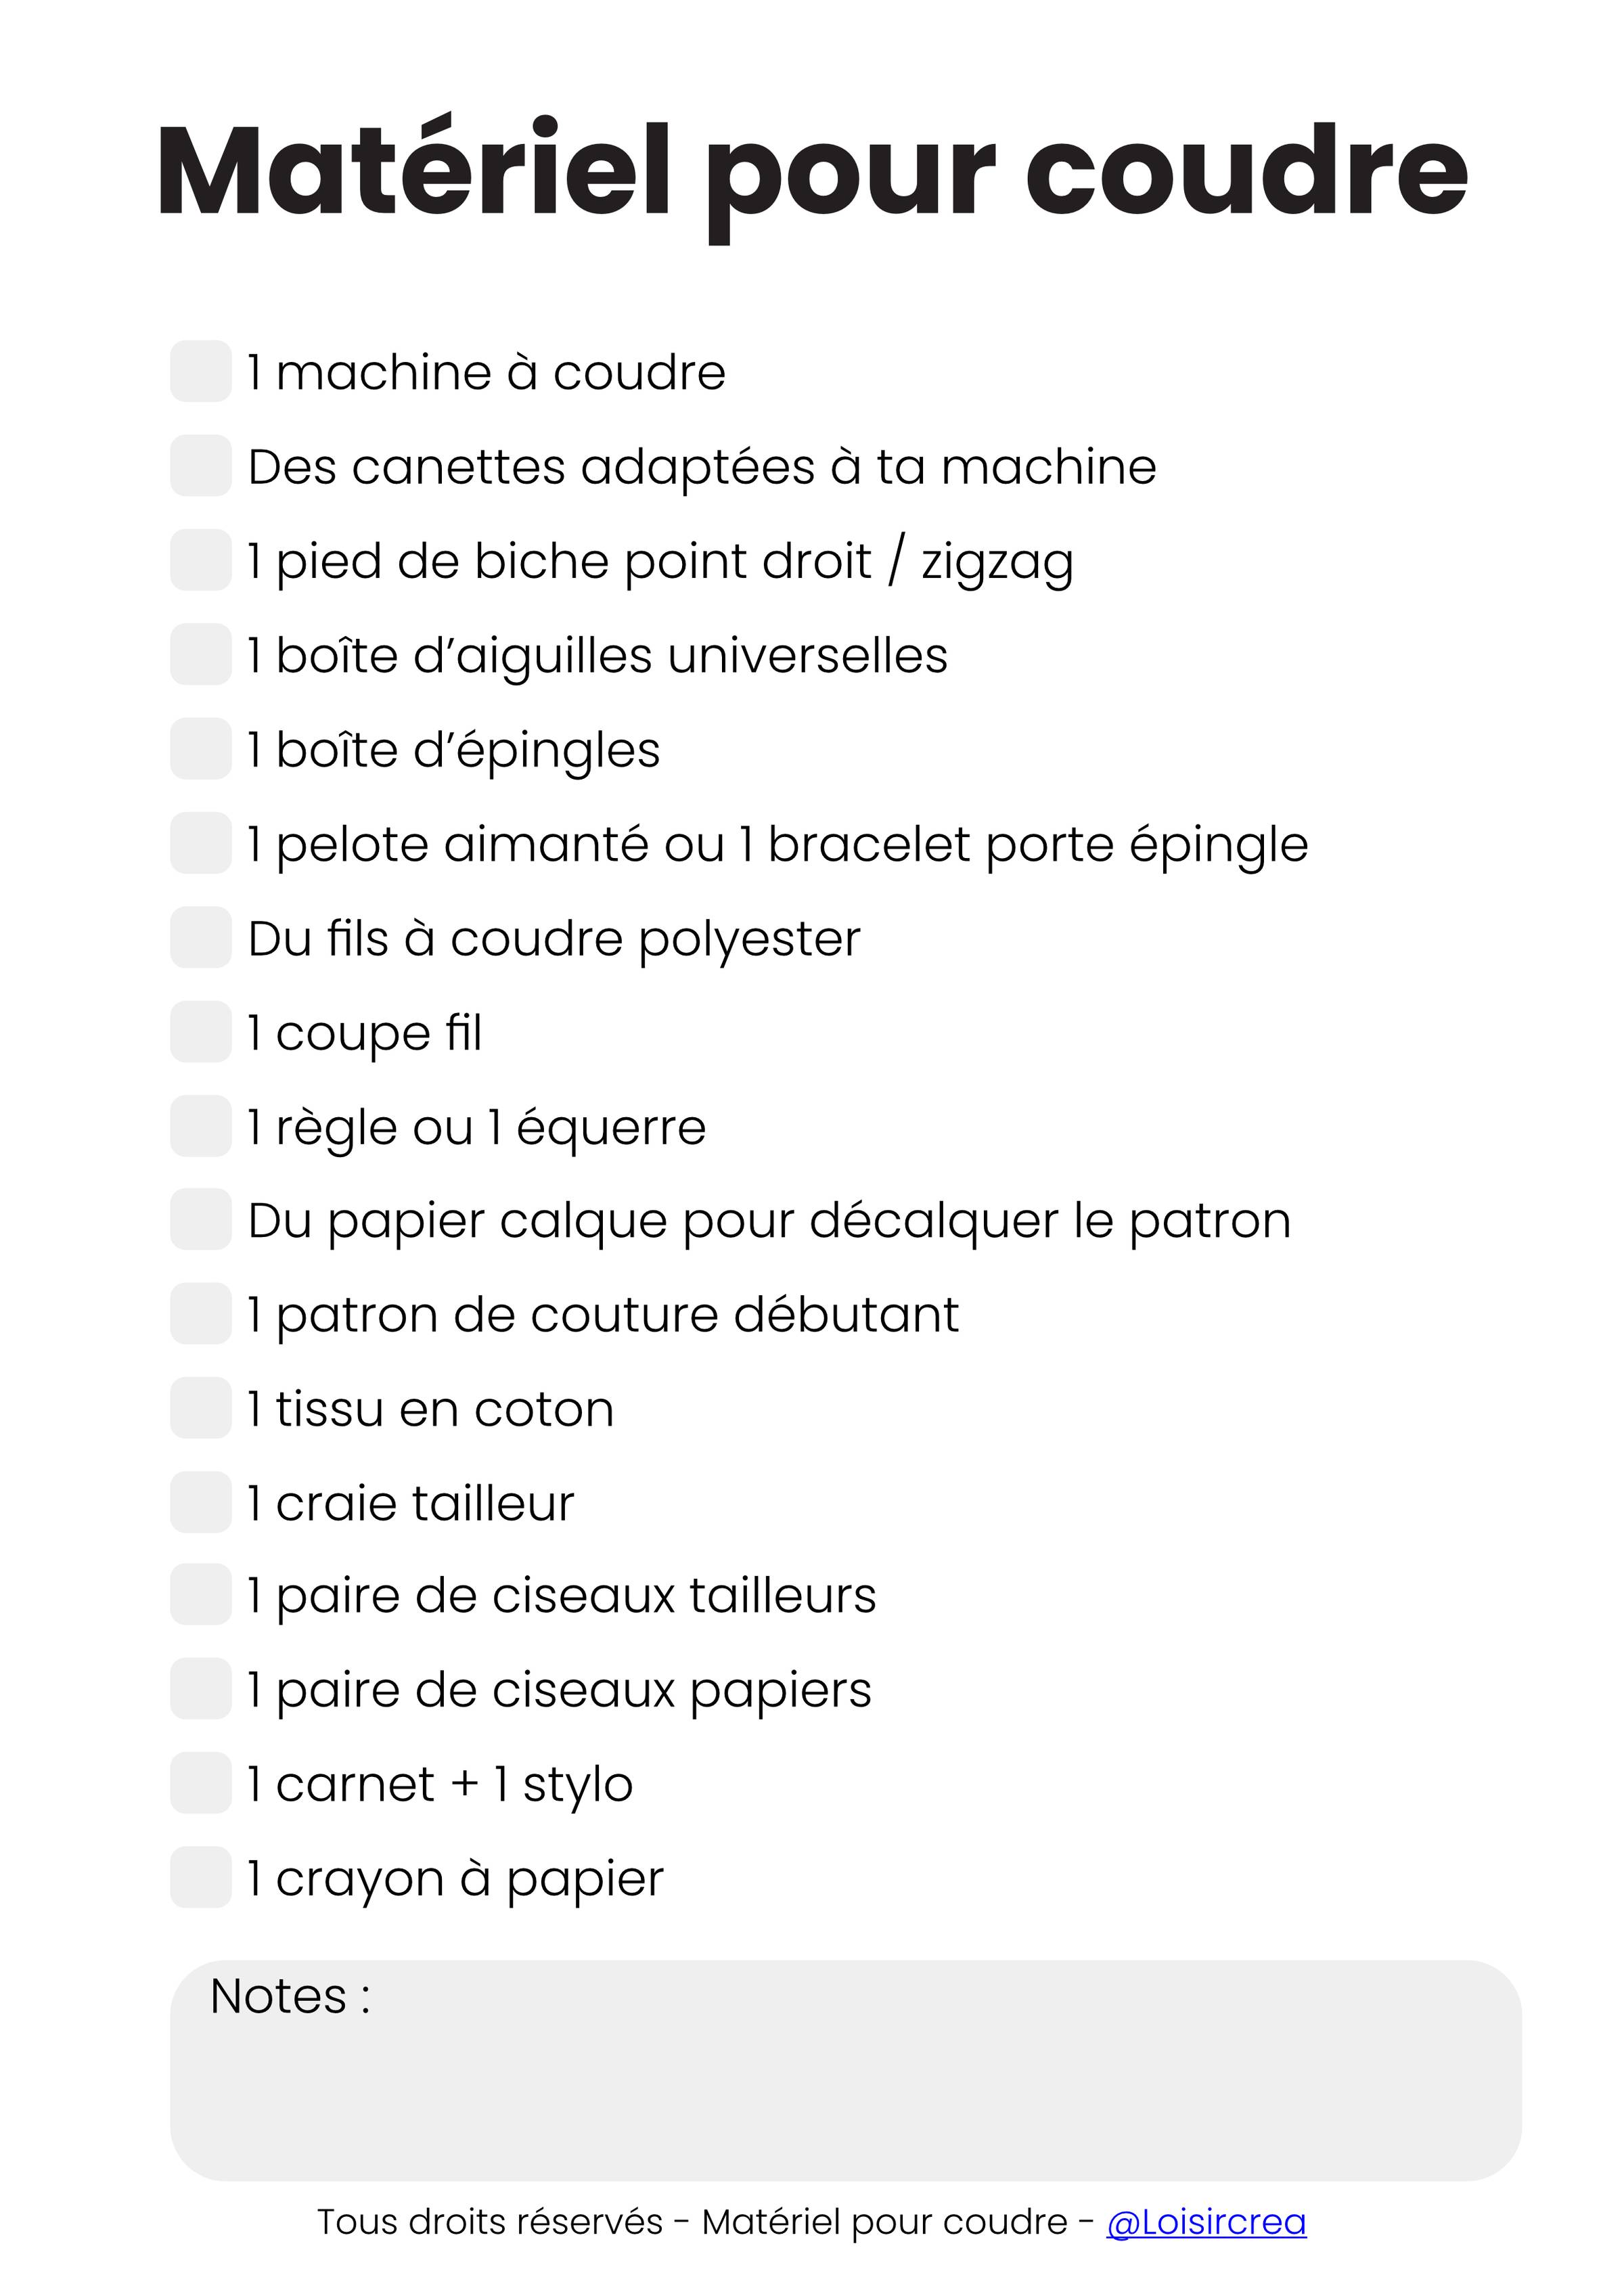Mark the fils à coudre polyester checkbox
The height and width of the screenshot is (2296, 1624).
click(x=201, y=937)
